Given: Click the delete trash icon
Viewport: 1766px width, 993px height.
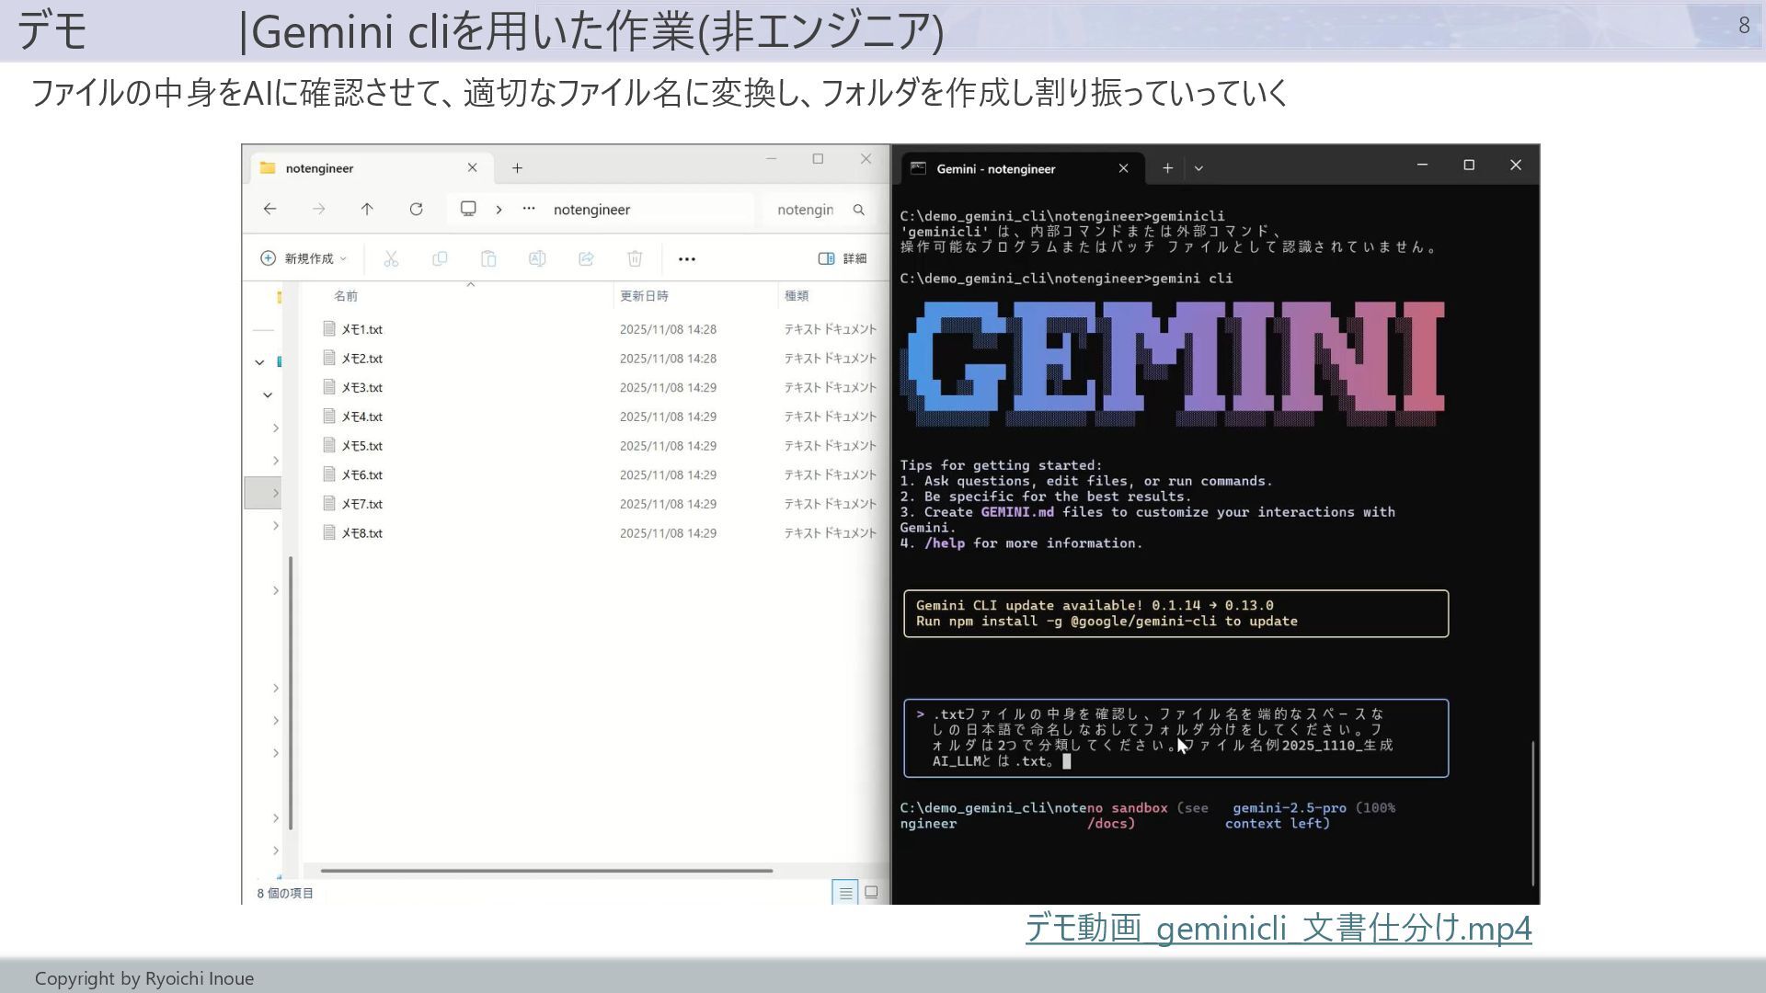Looking at the screenshot, I should (635, 259).
